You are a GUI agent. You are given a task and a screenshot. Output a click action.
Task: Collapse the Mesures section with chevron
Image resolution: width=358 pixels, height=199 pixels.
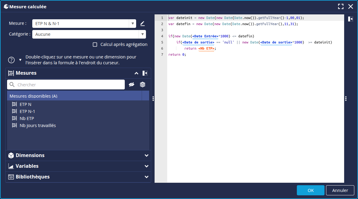(x=136, y=73)
